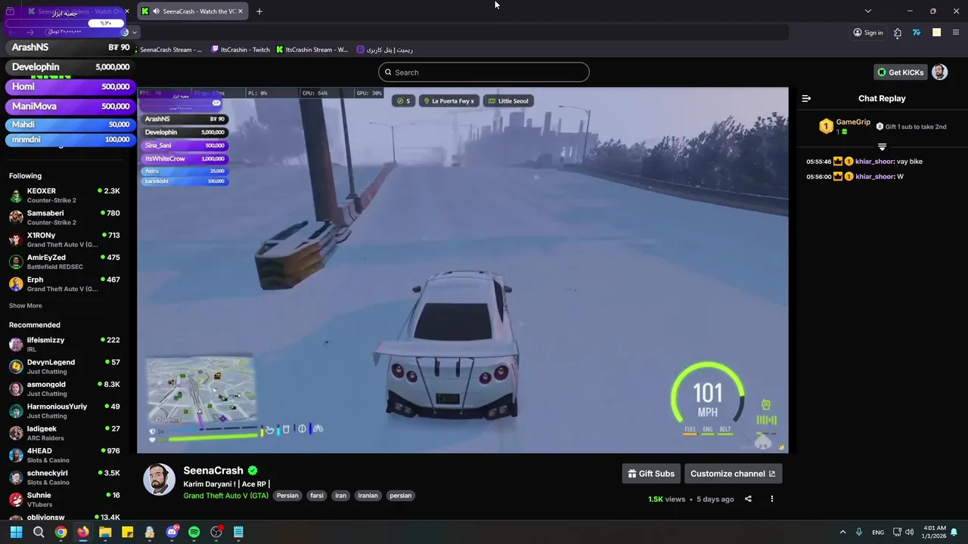Open File Explorer from taskbar
Viewport: 968px width, 544px height.
(105, 532)
